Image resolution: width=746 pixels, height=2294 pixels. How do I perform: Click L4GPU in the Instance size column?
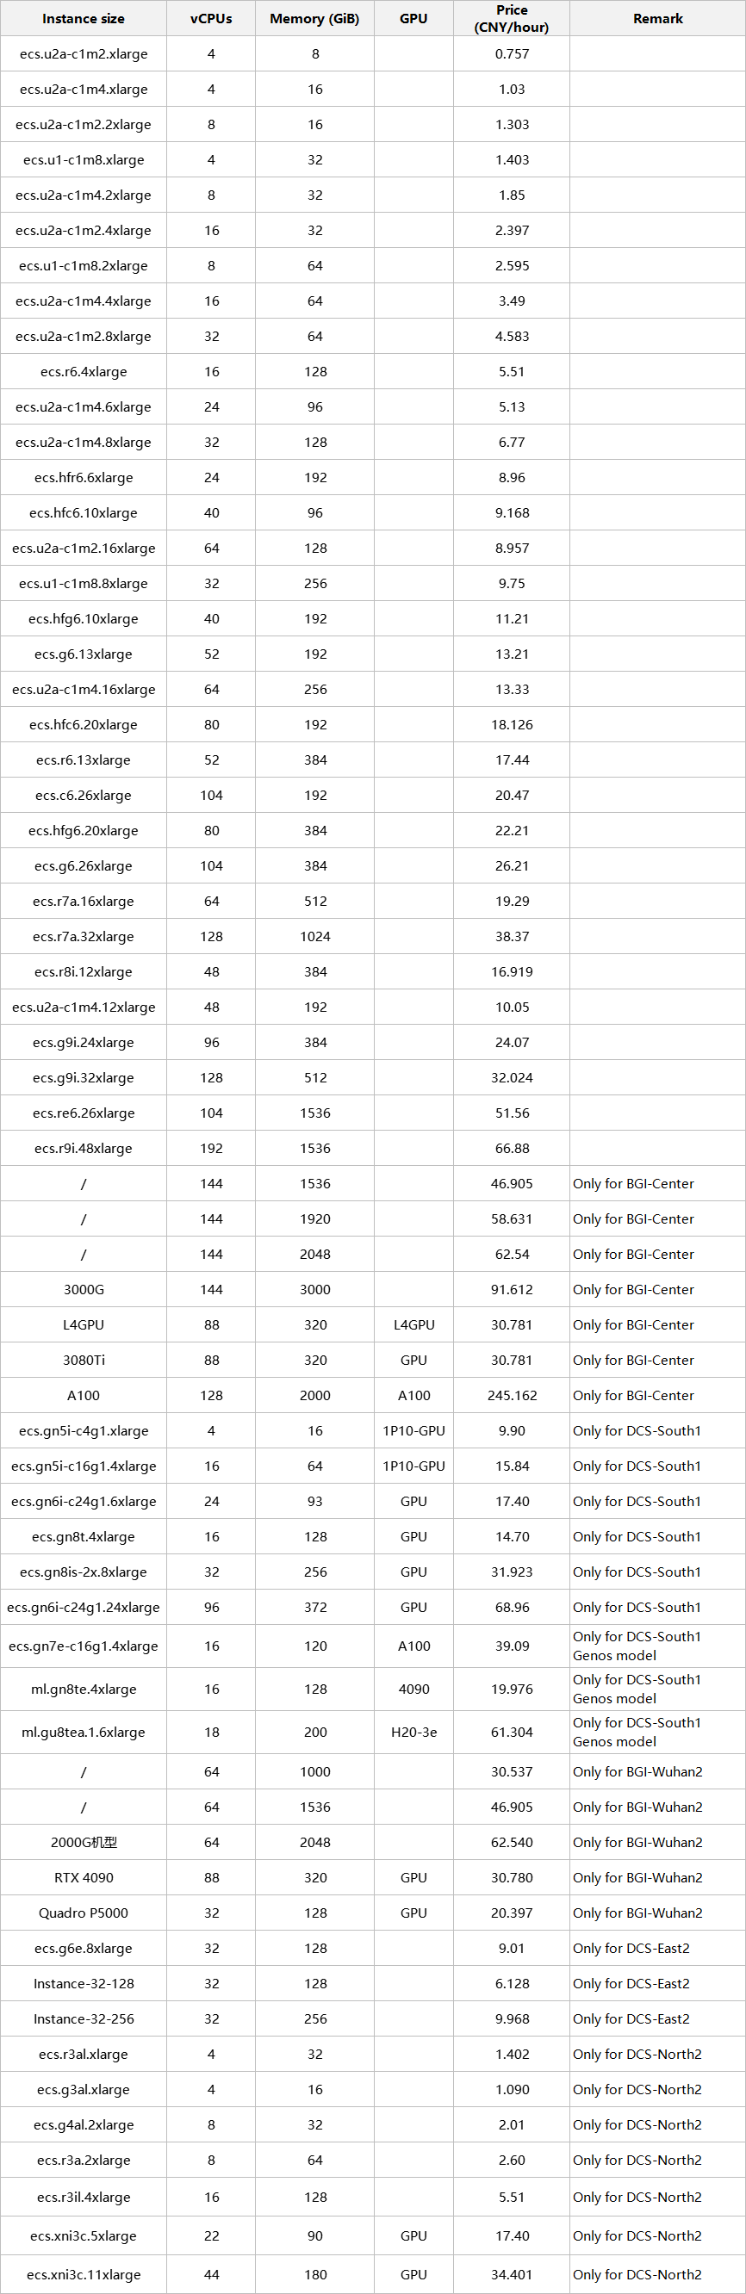[x=83, y=1325]
